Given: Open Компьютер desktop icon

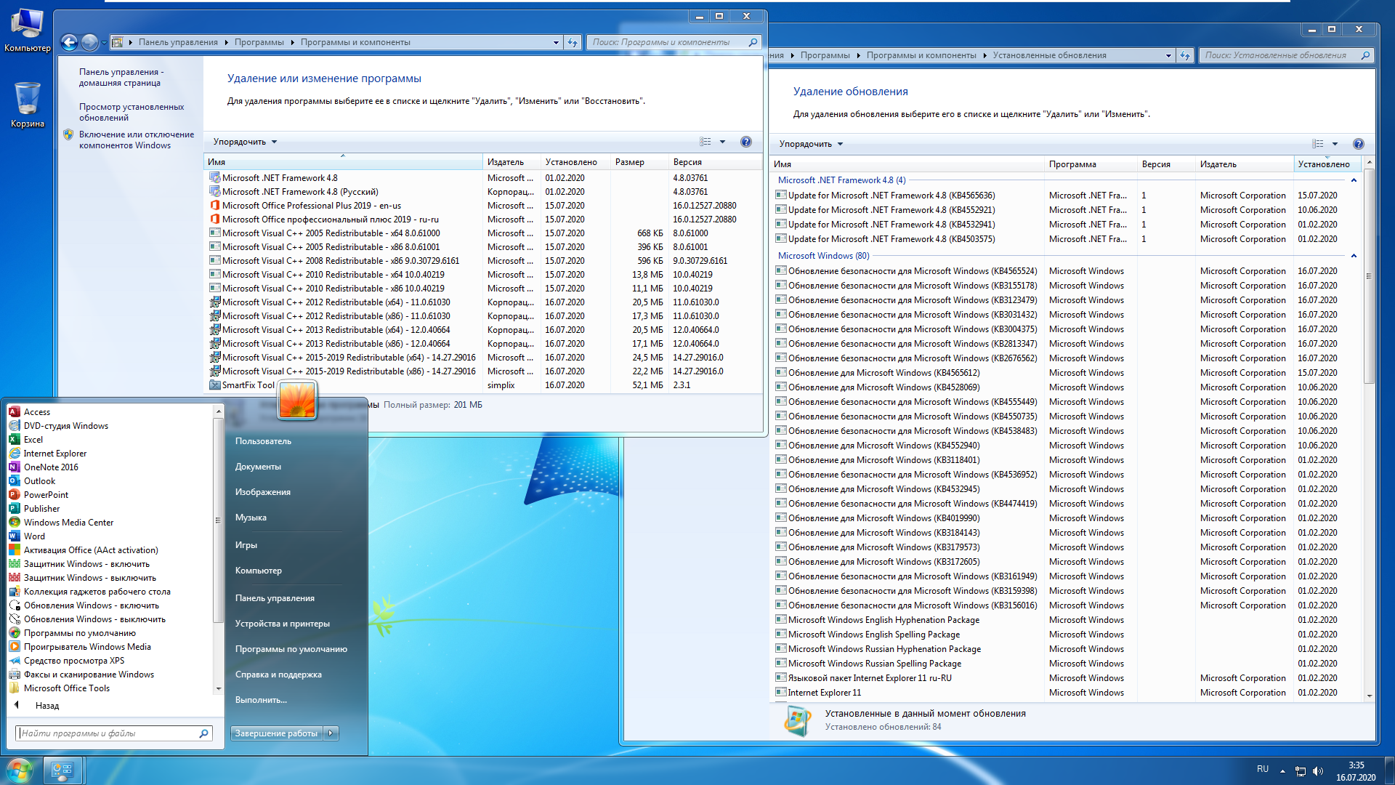Looking at the screenshot, I should (x=27, y=31).
